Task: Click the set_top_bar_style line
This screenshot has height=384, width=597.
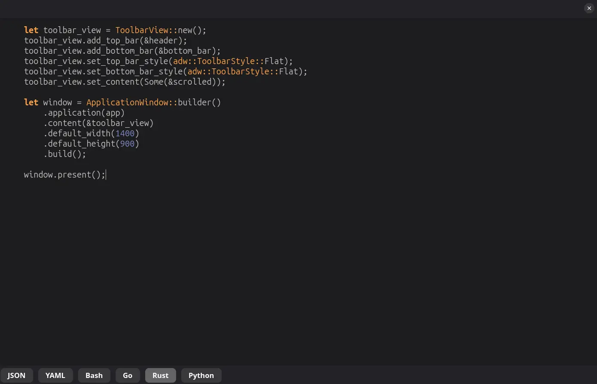Action: (x=158, y=61)
